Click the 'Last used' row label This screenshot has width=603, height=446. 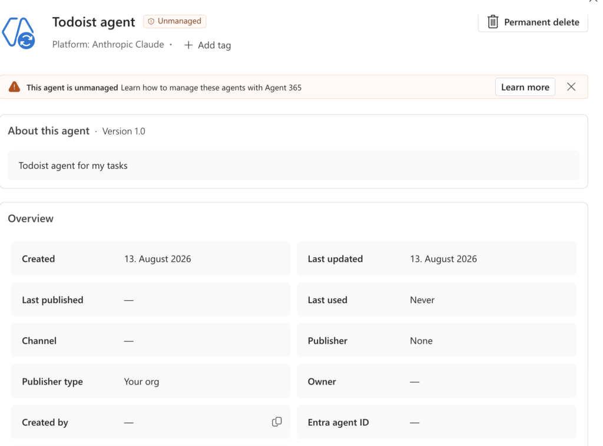point(327,300)
